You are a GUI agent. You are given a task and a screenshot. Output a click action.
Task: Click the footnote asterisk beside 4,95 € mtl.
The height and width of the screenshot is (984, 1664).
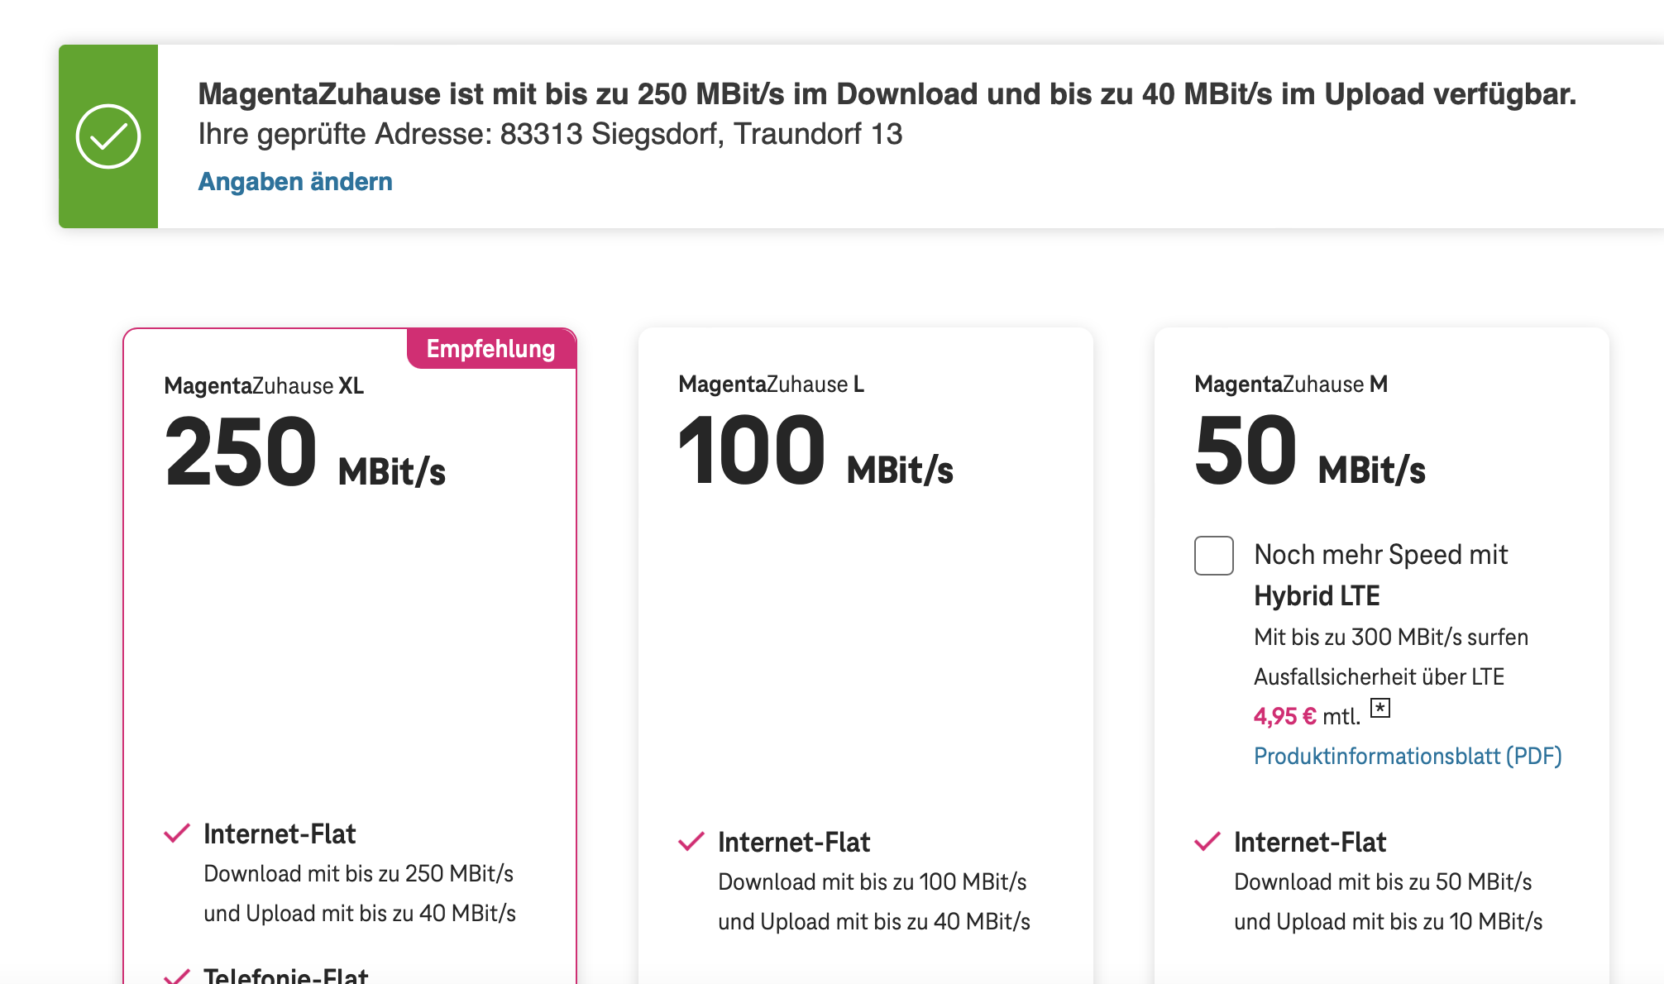pyautogui.click(x=1379, y=708)
